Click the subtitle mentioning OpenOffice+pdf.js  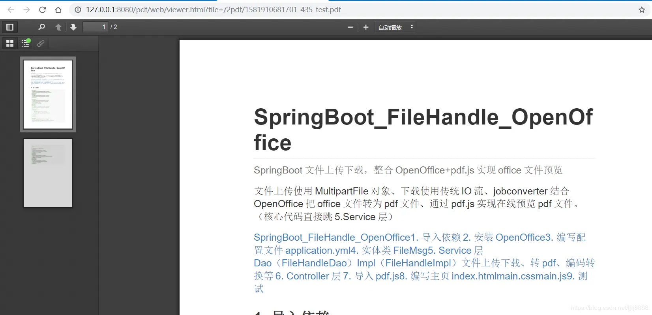pyautogui.click(x=408, y=170)
